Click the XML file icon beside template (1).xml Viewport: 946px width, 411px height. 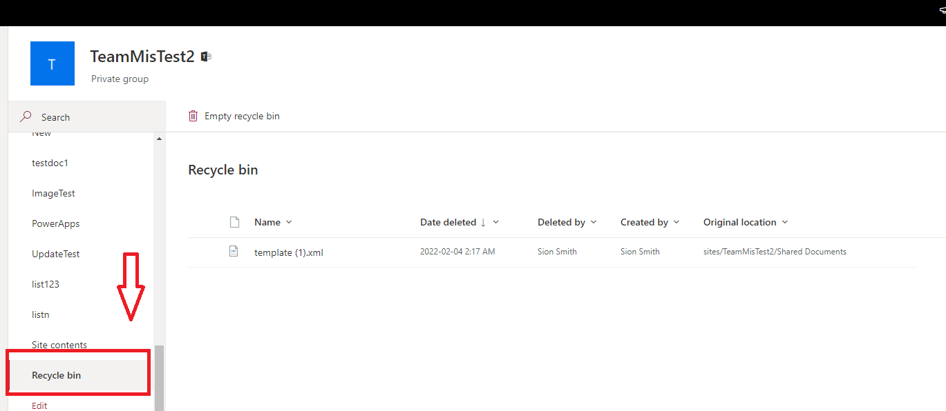tap(233, 251)
